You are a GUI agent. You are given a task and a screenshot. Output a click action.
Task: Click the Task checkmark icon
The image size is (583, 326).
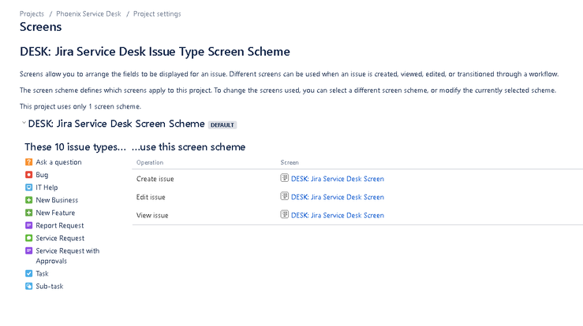click(28, 274)
